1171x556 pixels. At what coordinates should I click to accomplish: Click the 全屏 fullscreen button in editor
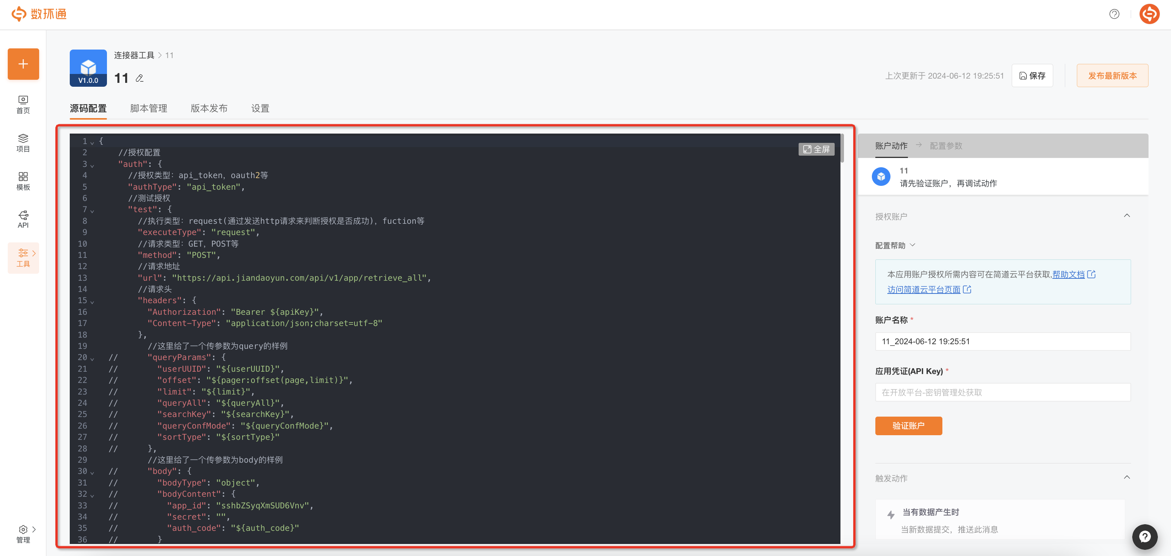coord(816,149)
